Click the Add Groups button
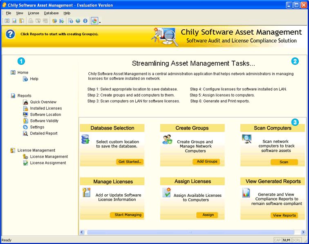The image size is (309, 244). (206, 161)
